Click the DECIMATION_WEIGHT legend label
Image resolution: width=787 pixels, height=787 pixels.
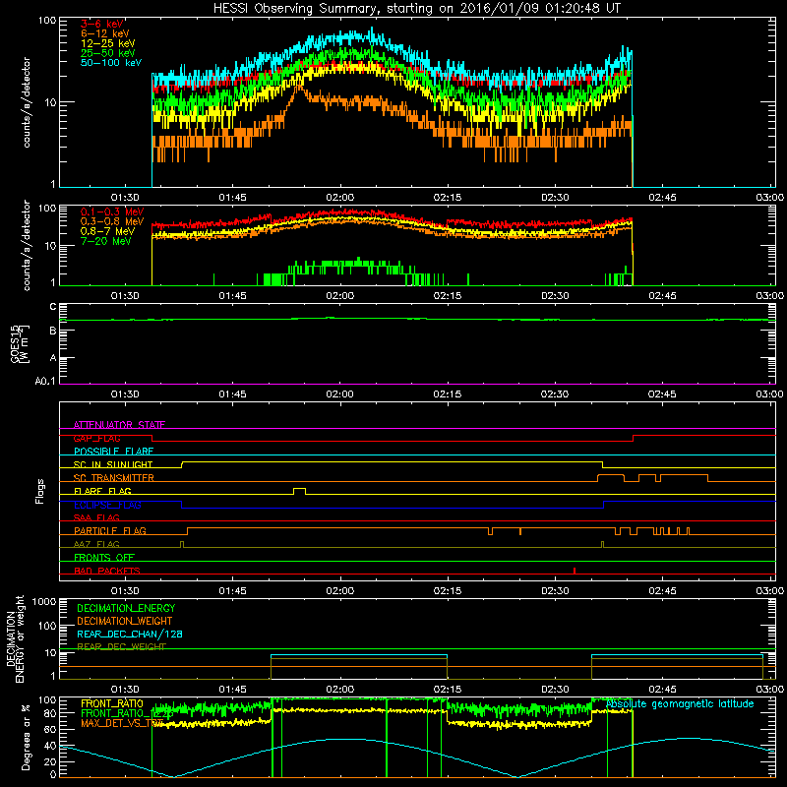point(125,621)
